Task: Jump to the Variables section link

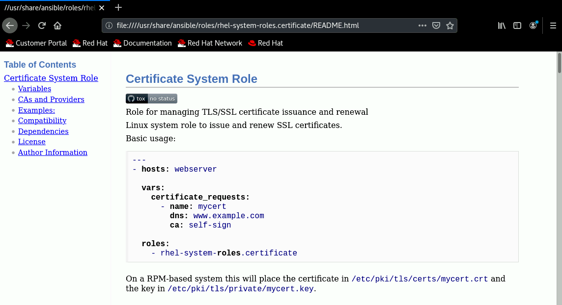Action: click(x=34, y=89)
